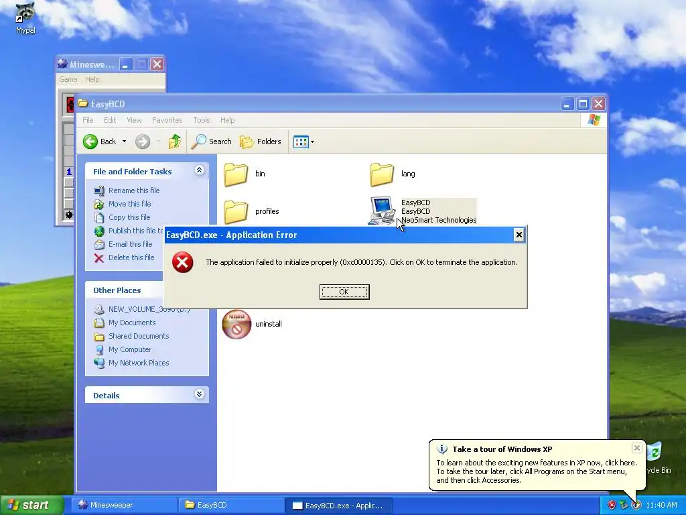Click OK in the Application Error dialog

tap(344, 292)
